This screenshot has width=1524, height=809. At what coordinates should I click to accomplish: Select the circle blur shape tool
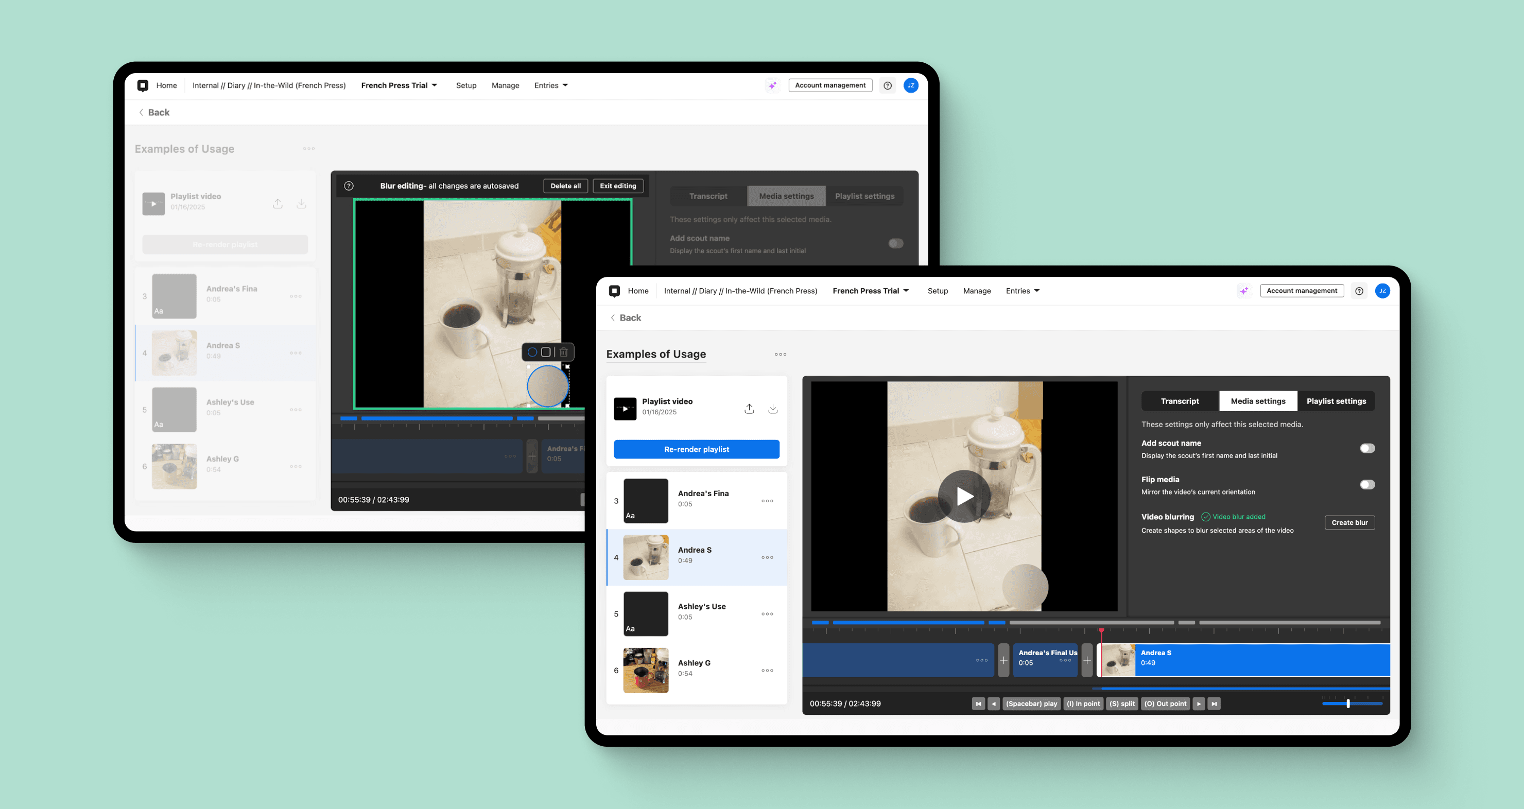[x=532, y=352]
